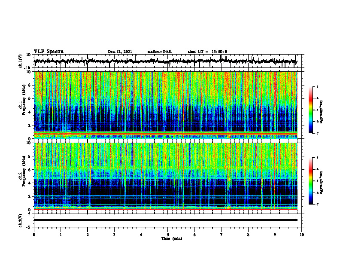Image resolution: width=340 pixels, height=263 pixels.
Task: Click the ch.1 voltage waveform trace
Action: 165,61
